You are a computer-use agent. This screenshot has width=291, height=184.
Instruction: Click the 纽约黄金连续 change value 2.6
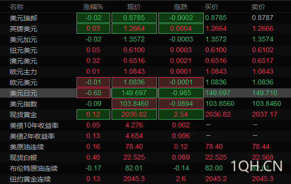(181, 179)
